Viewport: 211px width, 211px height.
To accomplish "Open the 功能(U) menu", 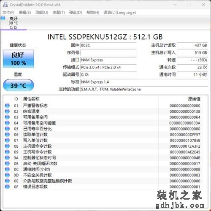I will [x=42, y=12].
